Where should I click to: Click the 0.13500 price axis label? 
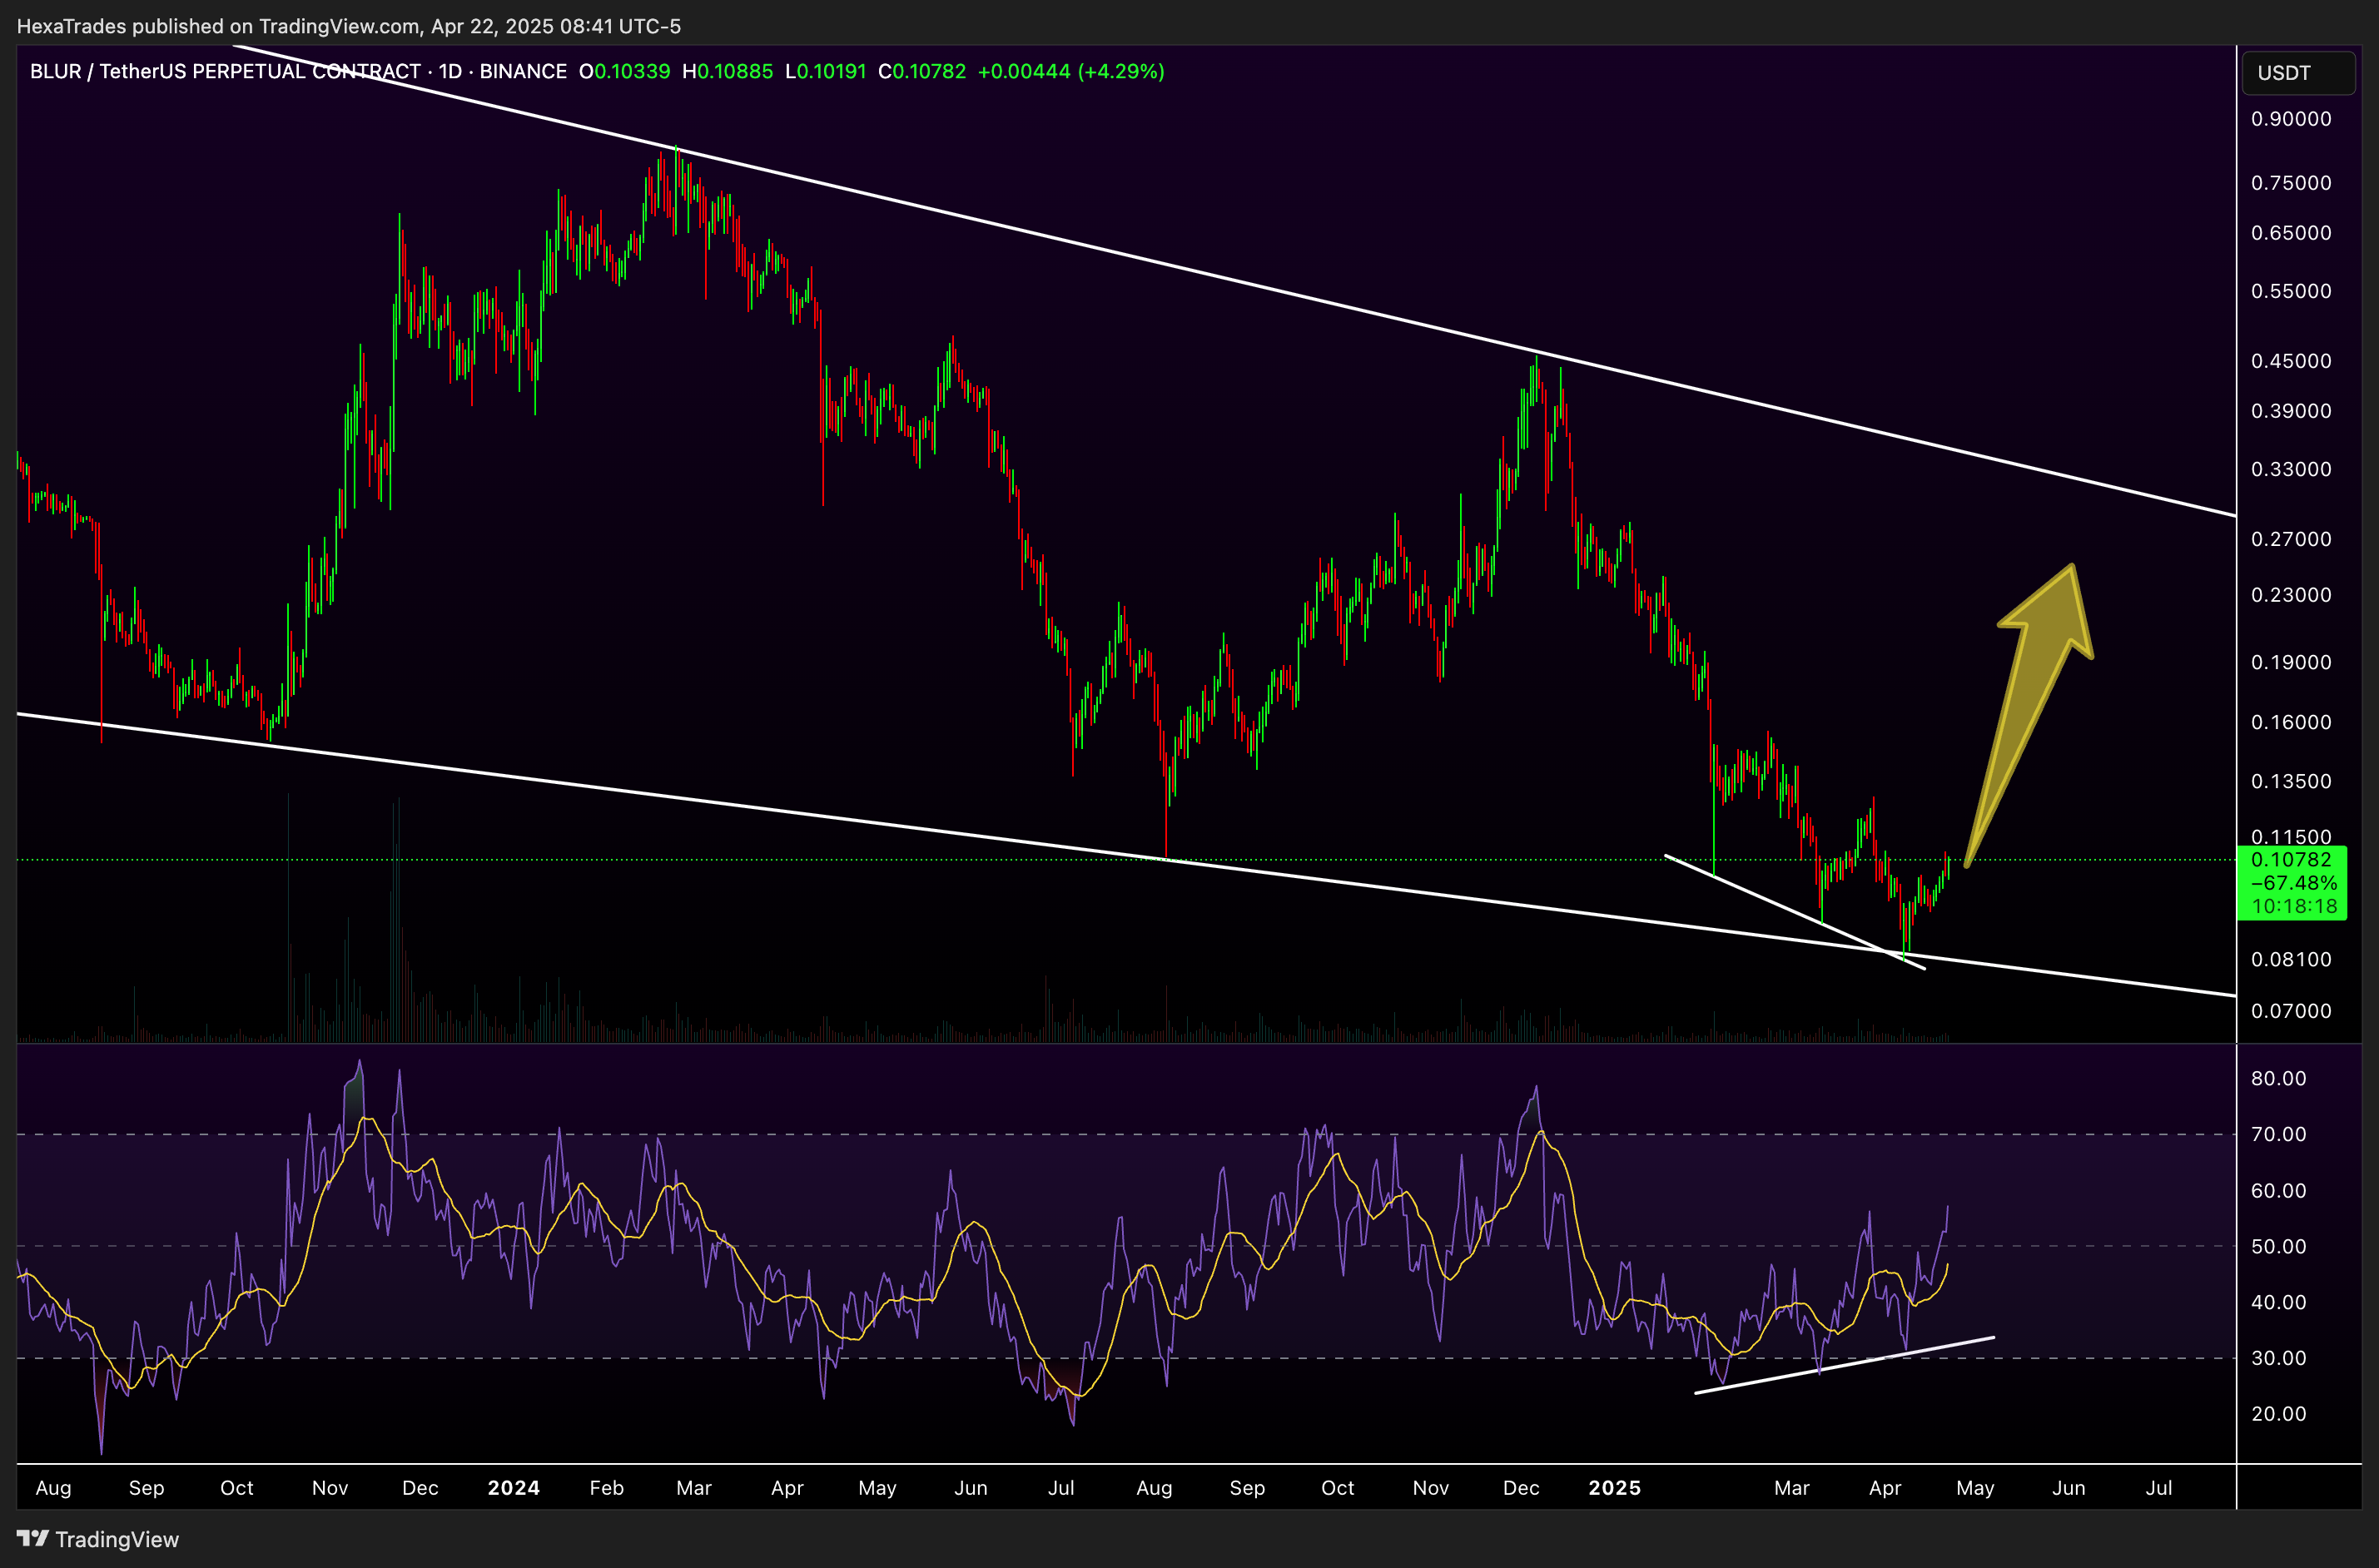[2291, 781]
